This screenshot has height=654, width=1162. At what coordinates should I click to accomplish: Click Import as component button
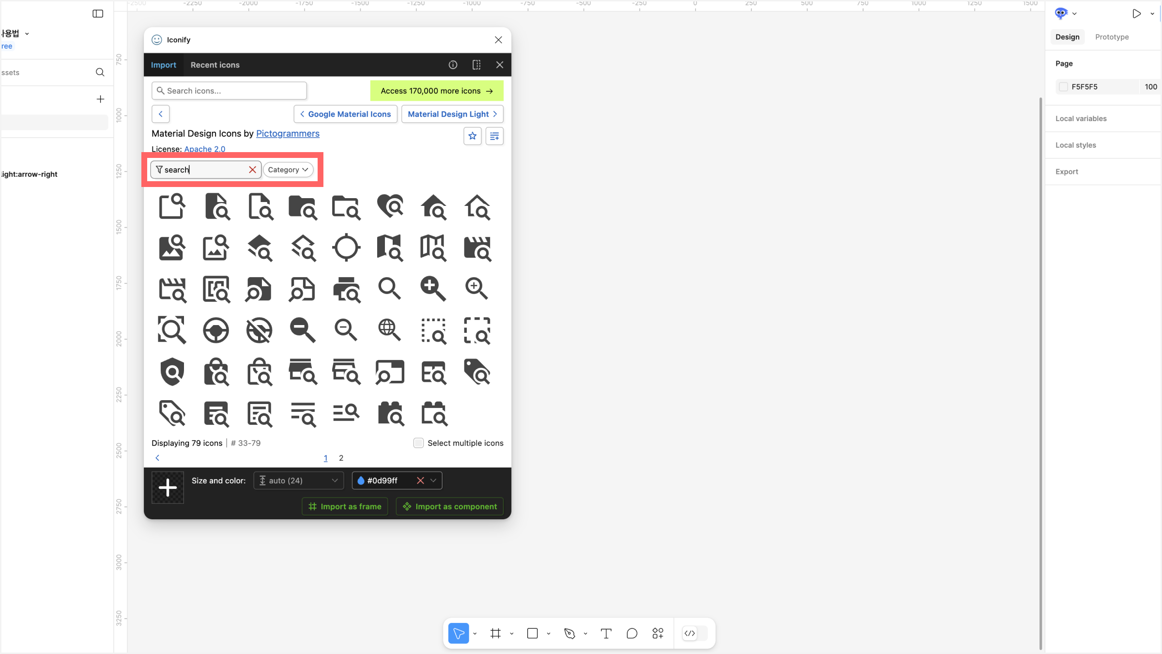[450, 506]
